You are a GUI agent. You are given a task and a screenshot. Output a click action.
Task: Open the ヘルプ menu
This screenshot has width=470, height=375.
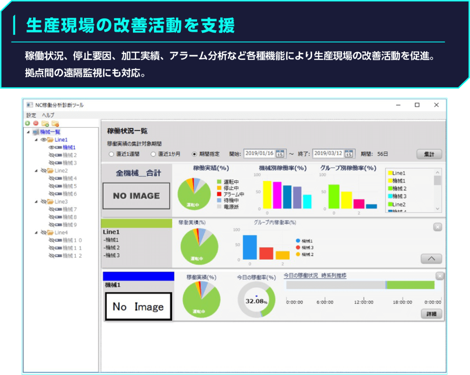pos(48,115)
